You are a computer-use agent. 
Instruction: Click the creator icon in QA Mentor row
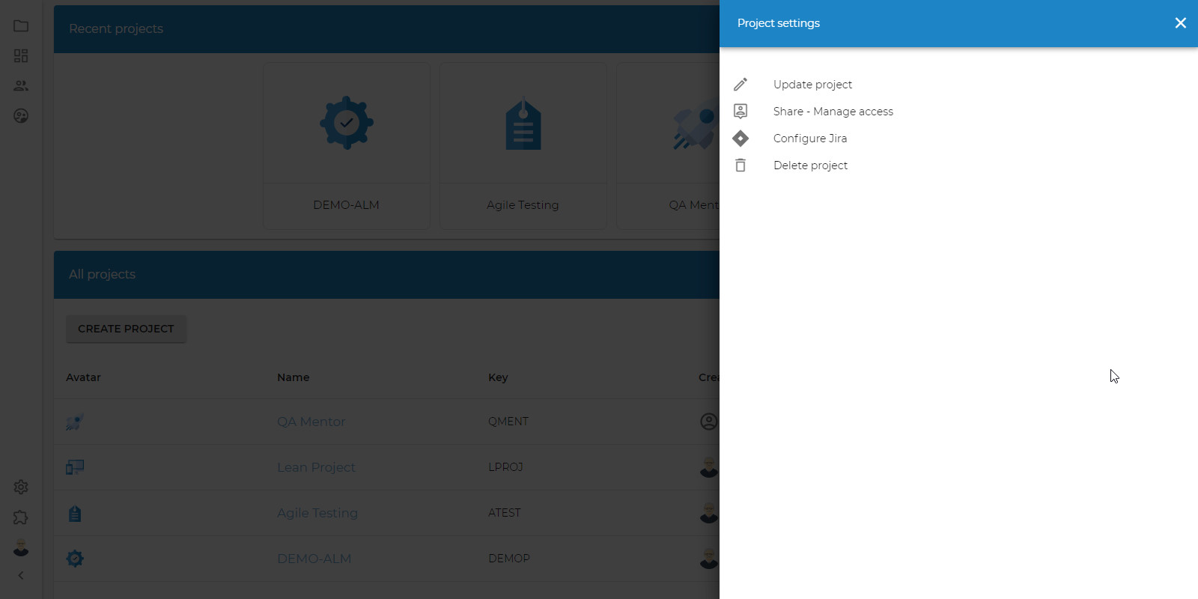[708, 422]
